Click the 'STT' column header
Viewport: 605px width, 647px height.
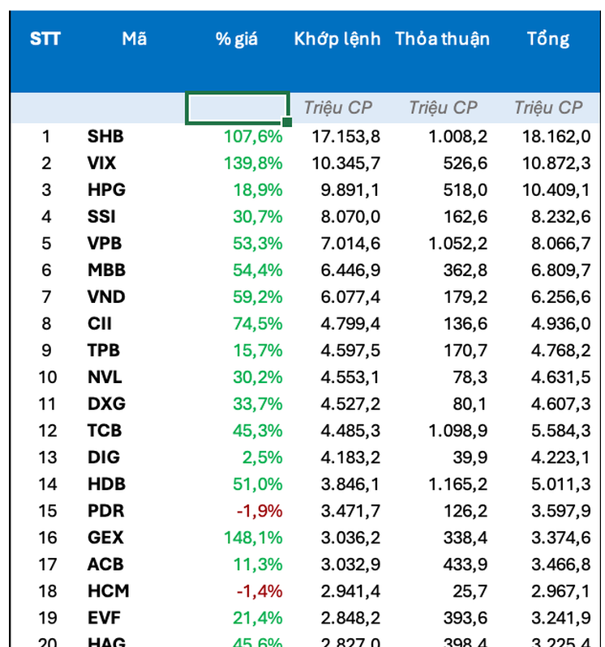(x=45, y=39)
